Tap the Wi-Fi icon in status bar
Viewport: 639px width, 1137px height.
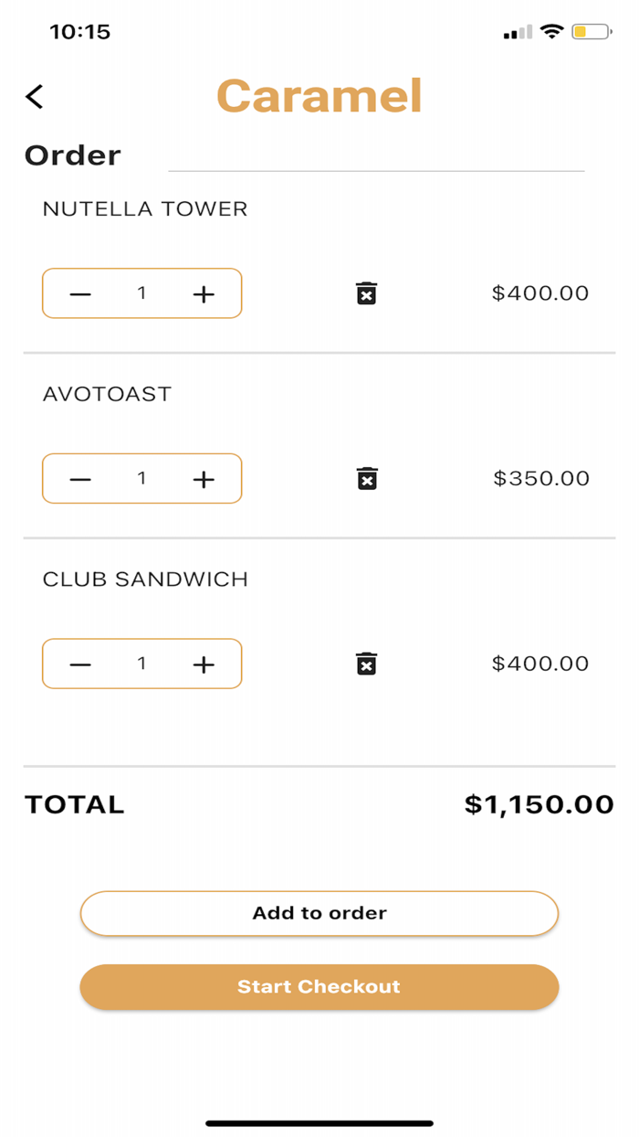551,31
